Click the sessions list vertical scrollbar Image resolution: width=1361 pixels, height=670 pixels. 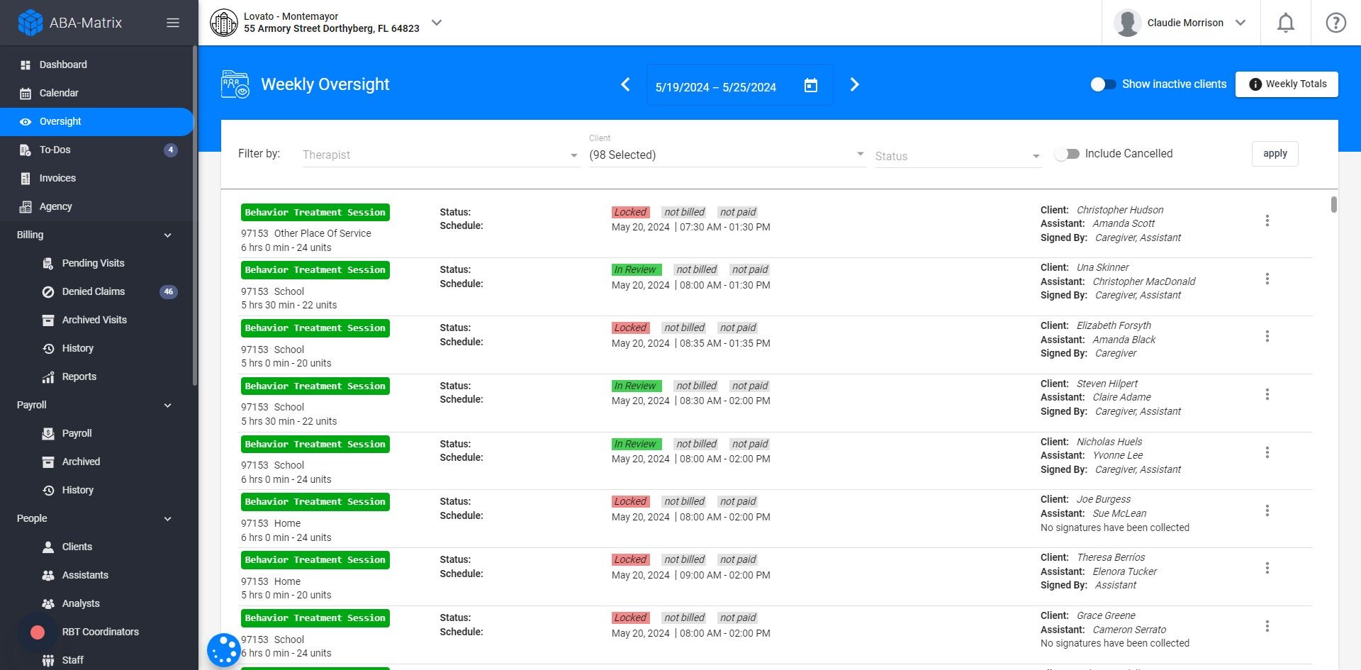click(1333, 205)
